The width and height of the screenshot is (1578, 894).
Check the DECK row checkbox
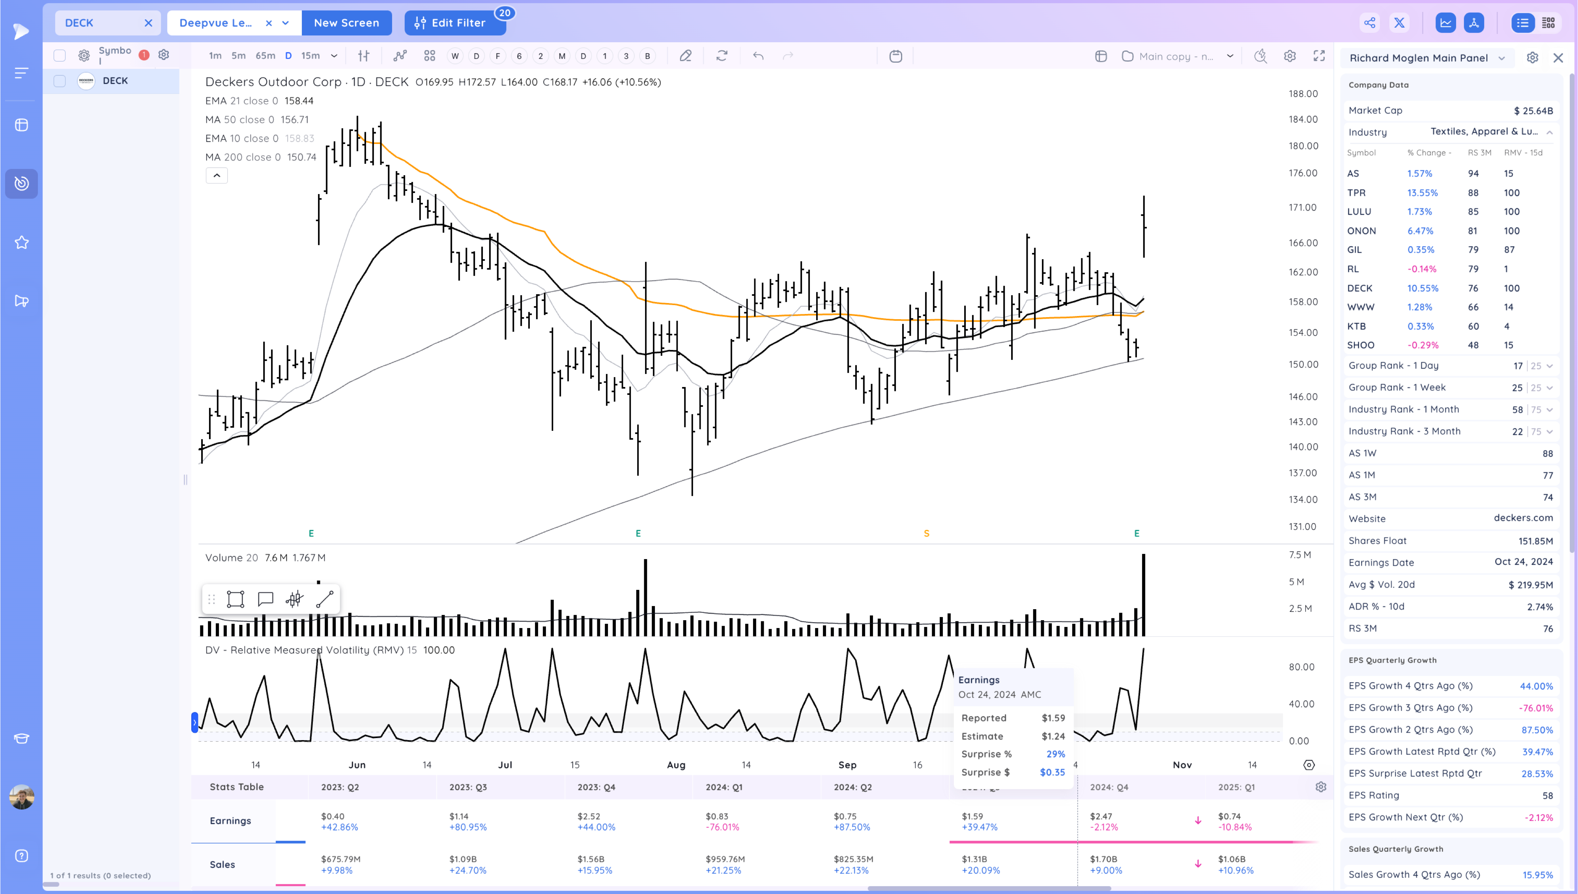coord(60,80)
